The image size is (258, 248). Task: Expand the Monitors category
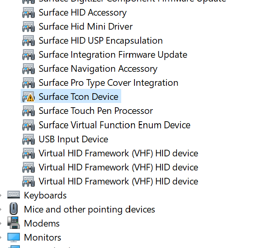click(x=1, y=237)
